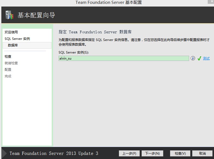The image size is (214, 159).
Task: Close the Team Foundation Server window
Action: (x=212, y=1)
